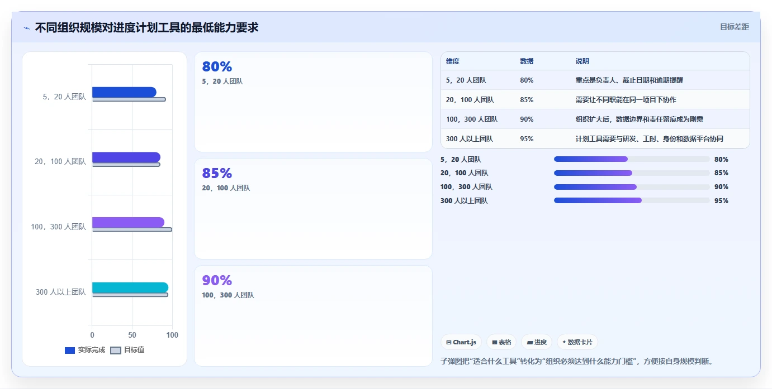The image size is (772, 389).
Task: Click indigo actual bar for 20，100 人团队
Action: (x=126, y=157)
